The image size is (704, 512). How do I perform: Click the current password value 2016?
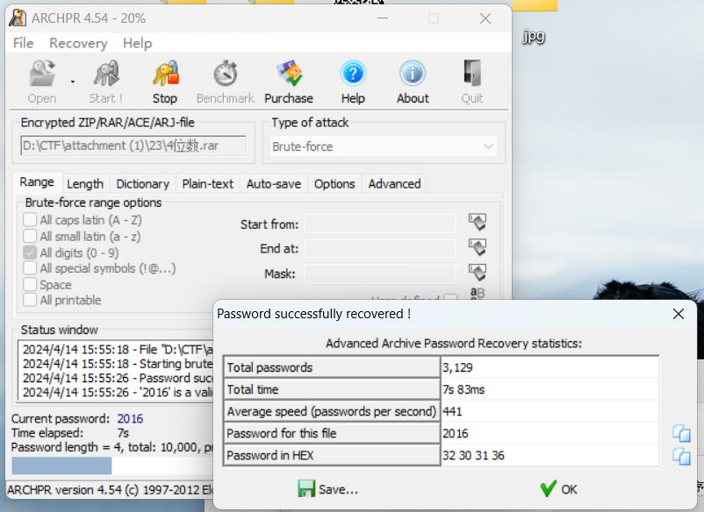click(x=130, y=419)
